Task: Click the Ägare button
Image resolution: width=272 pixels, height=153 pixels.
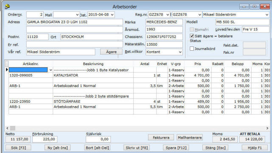Action: (x=111, y=52)
